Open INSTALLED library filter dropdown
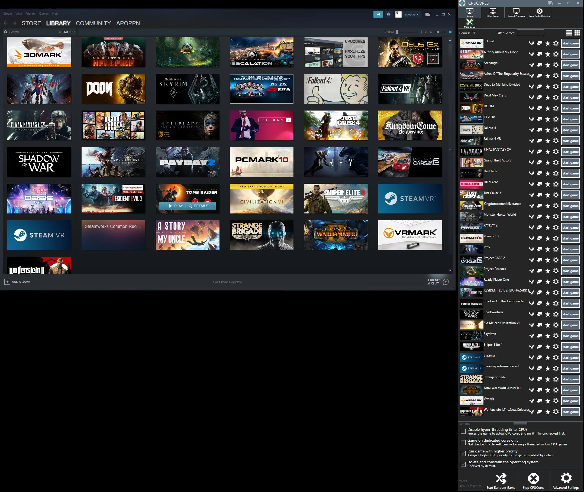This screenshot has width=584, height=492. [66, 32]
